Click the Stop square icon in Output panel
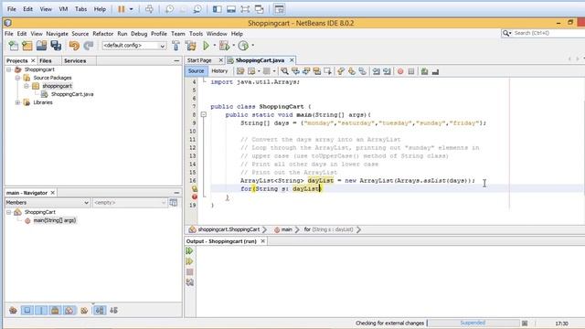This screenshot has width=585, height=329. [189, 272]
